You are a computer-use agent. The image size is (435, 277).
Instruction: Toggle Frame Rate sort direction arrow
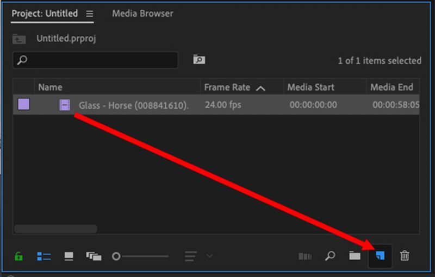click(x=260, y=89)
